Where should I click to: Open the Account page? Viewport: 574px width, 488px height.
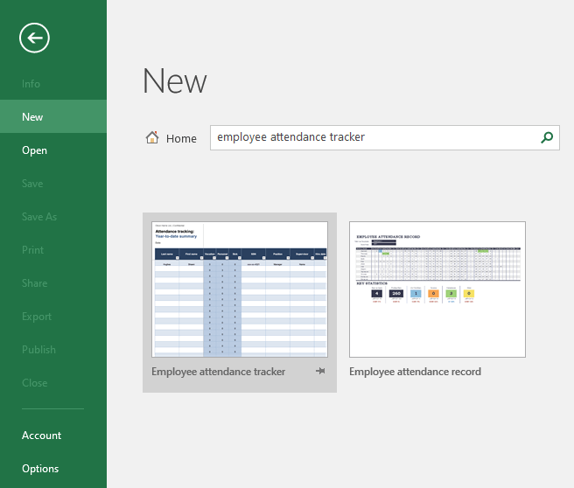tap(53, 436)
